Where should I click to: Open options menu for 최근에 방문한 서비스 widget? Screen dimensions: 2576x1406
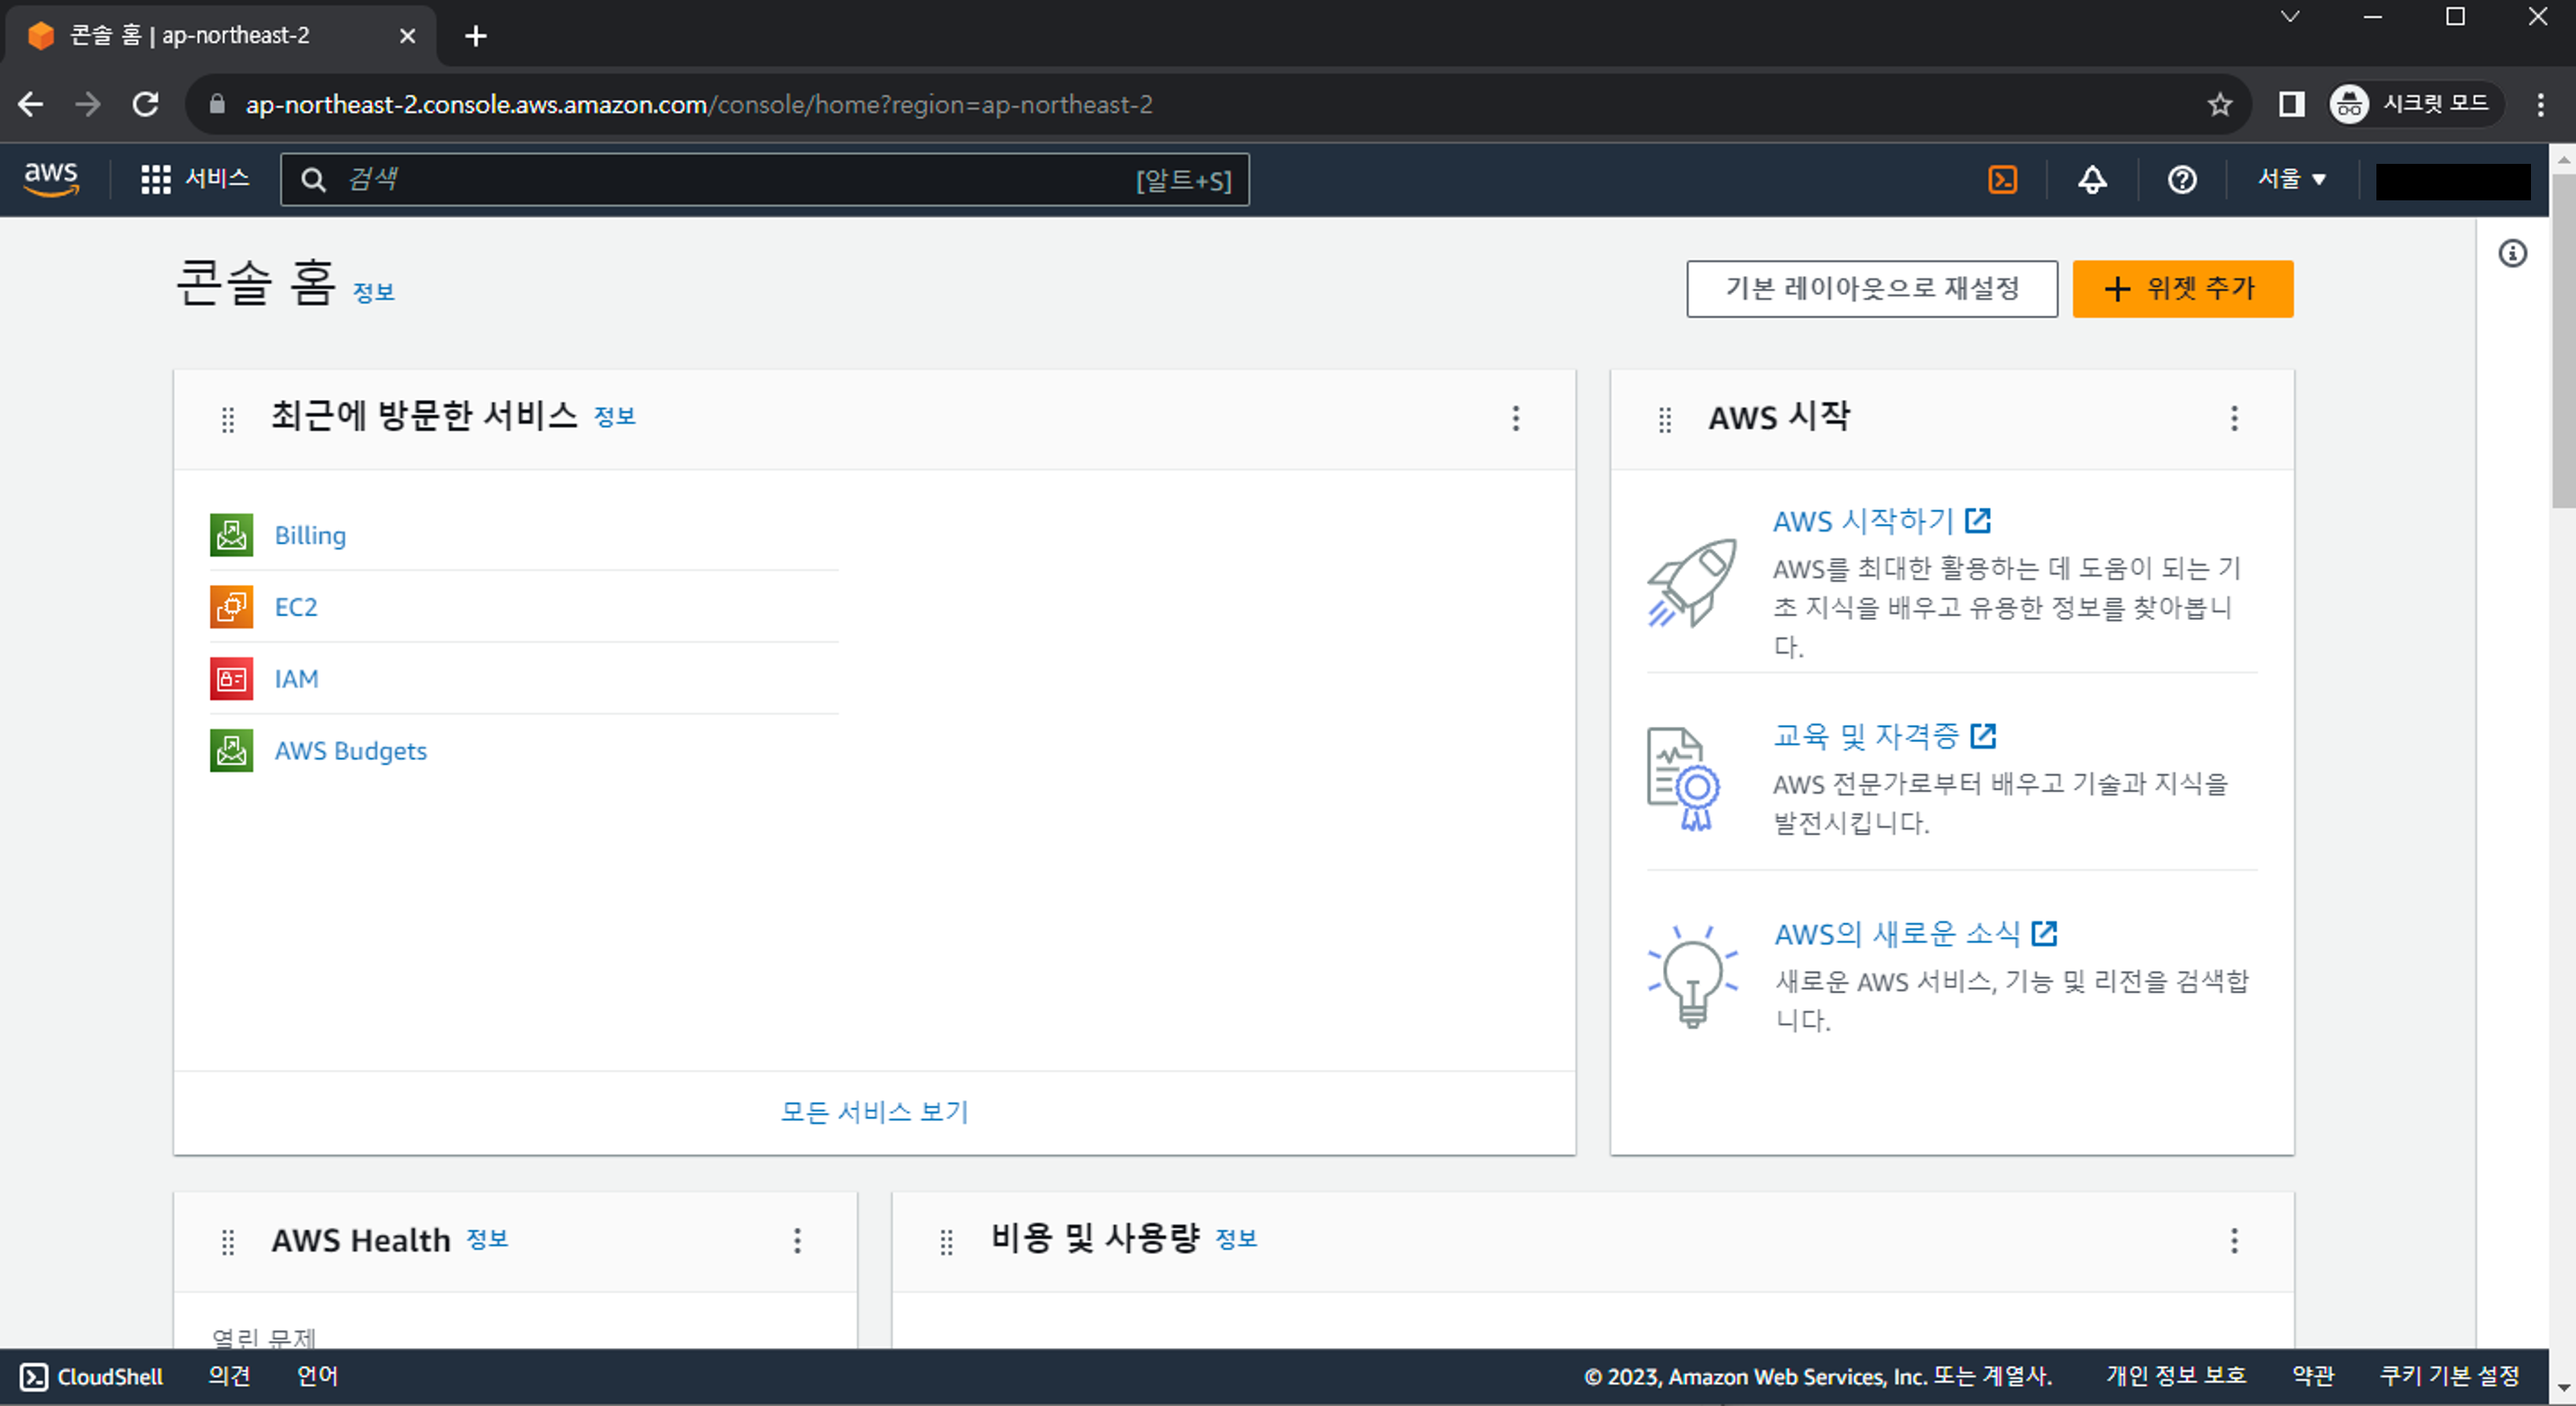tap(1515, 418)
